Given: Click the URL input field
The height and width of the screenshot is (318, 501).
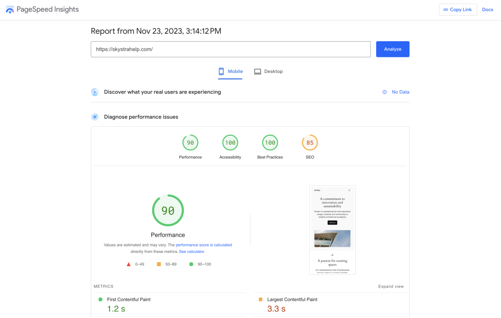Looking at the screenshot, I should pyautogui.click(x=230, y=49).
